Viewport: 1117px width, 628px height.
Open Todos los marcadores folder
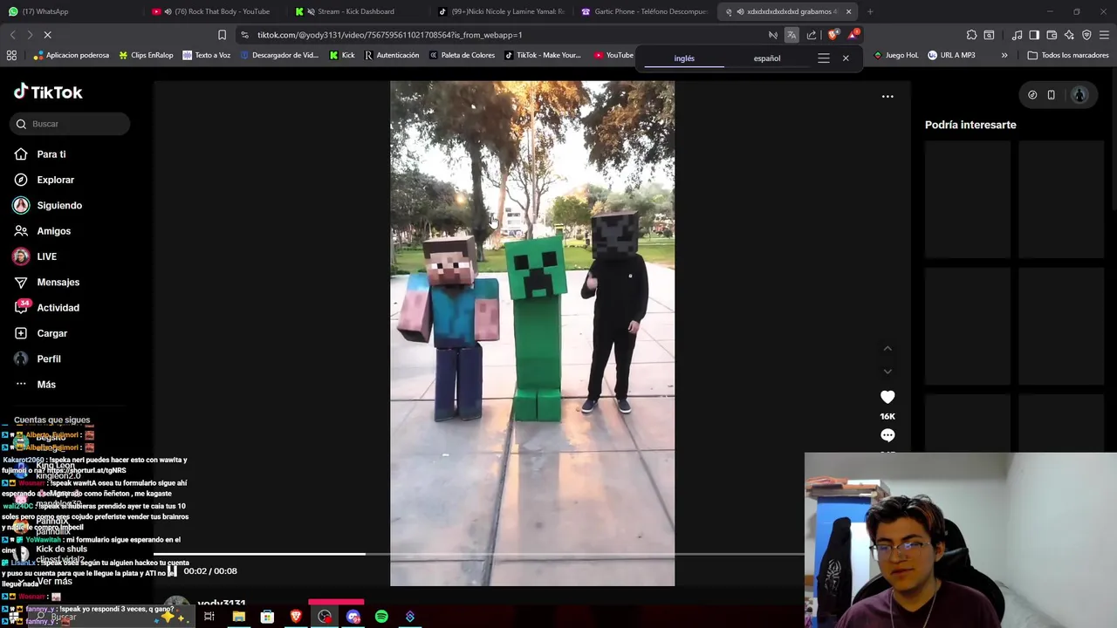coord(1068,55)
